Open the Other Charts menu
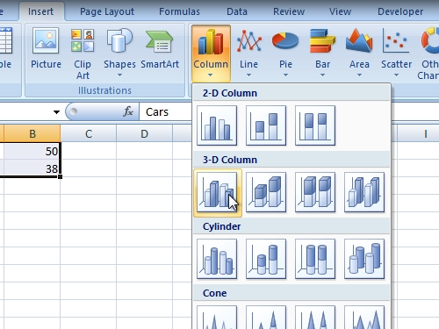The height and width of the screenshot is (329, 439). [x=428, y=53]
